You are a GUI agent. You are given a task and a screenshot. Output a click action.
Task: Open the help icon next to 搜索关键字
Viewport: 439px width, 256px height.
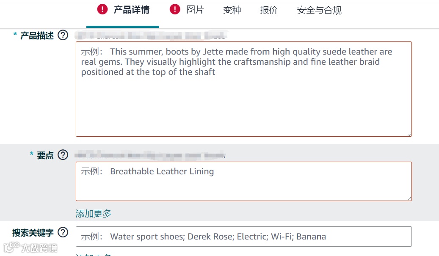63,232
